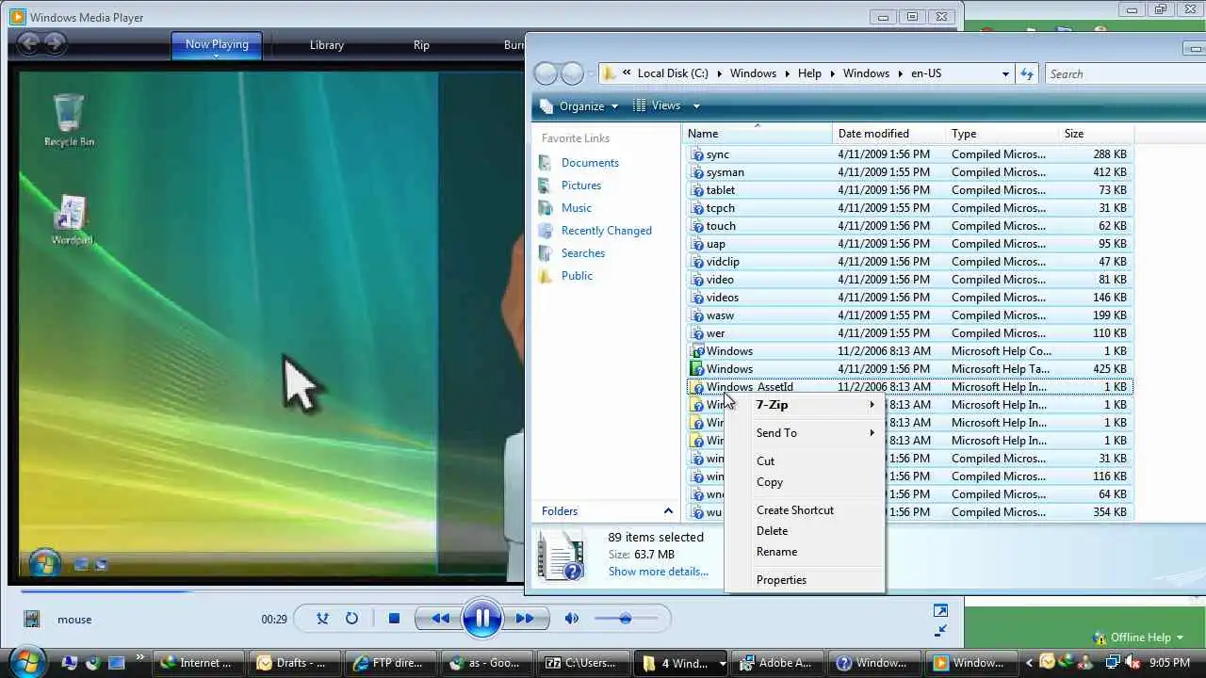Select the sync help file icon
Viewport: 1206px width, 678px height.
tap(697, 154)
